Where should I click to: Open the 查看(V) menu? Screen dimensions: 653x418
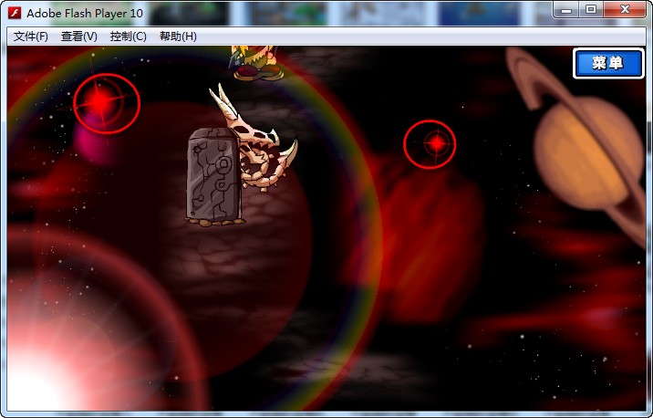(79, 37)
